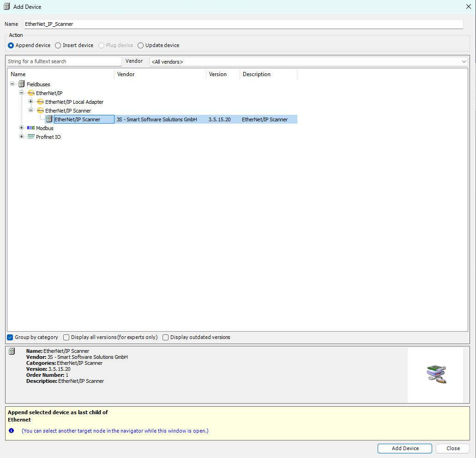Click the EtherNet/IP fieldbus icon
The image size is (476, 458).
point(30,93)
